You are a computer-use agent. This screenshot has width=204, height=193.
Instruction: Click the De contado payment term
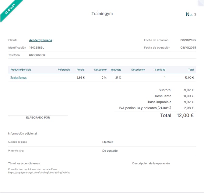(x=110, y=151)
